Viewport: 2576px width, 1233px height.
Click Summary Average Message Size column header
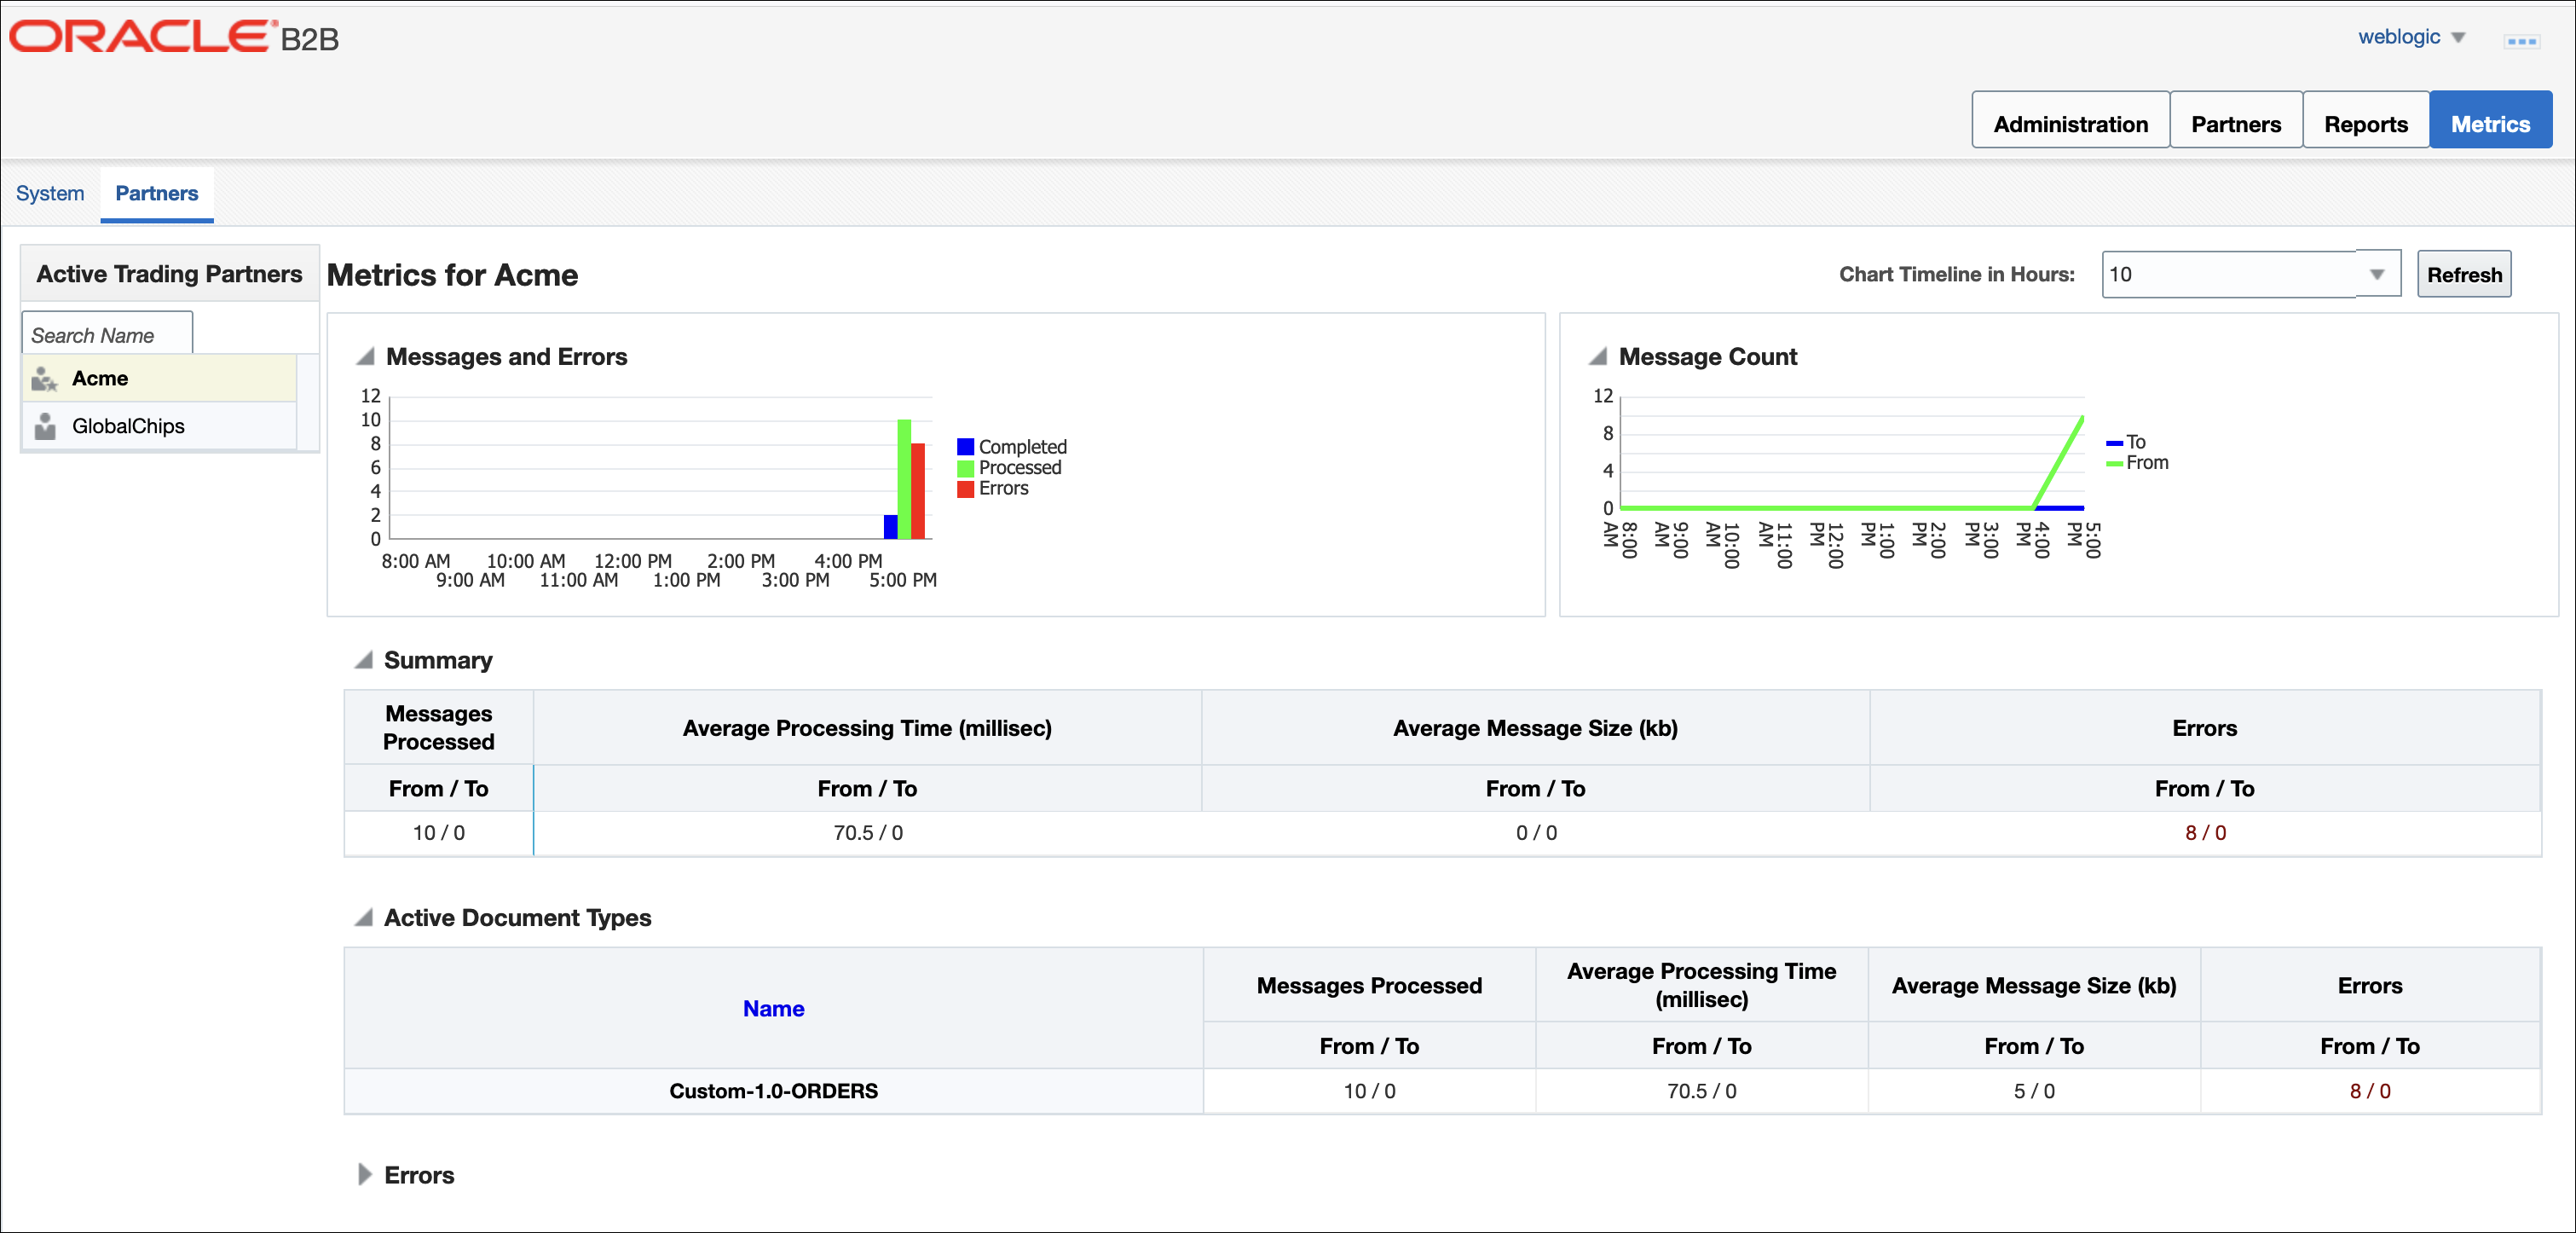click(1535, 728)
